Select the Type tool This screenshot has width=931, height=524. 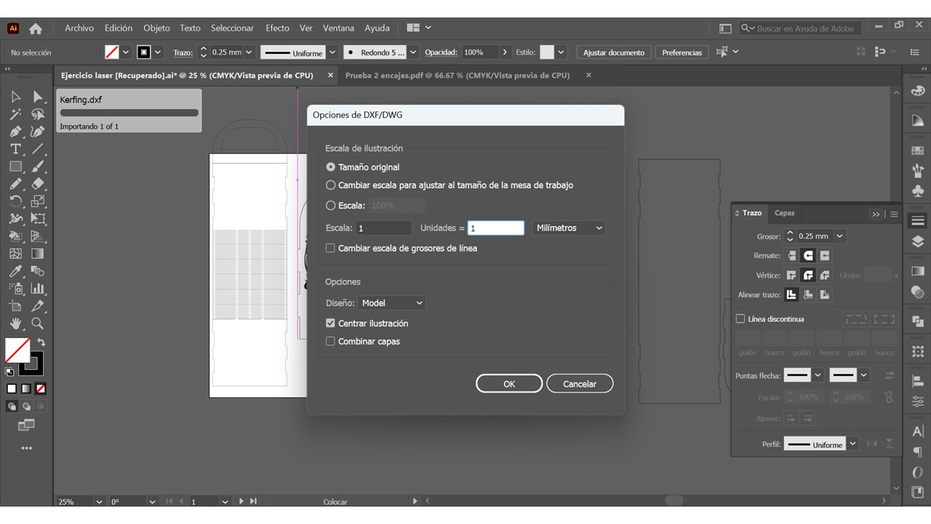tap(15, 149)
